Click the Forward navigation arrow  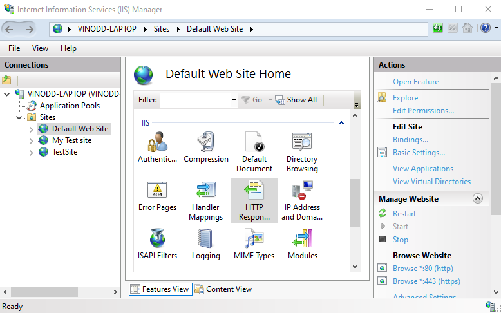click(29, 30)
